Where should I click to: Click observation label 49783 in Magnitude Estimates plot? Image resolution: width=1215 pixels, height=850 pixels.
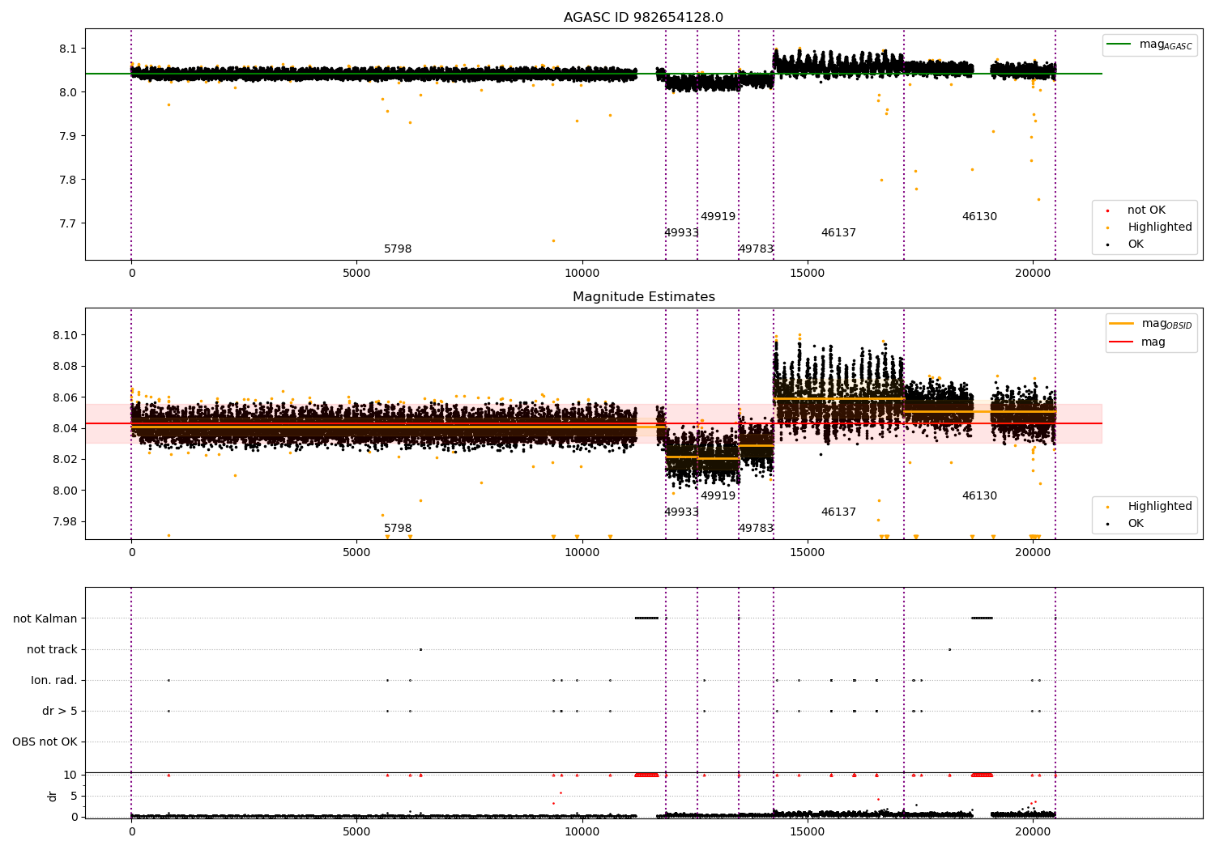point(756,529)
